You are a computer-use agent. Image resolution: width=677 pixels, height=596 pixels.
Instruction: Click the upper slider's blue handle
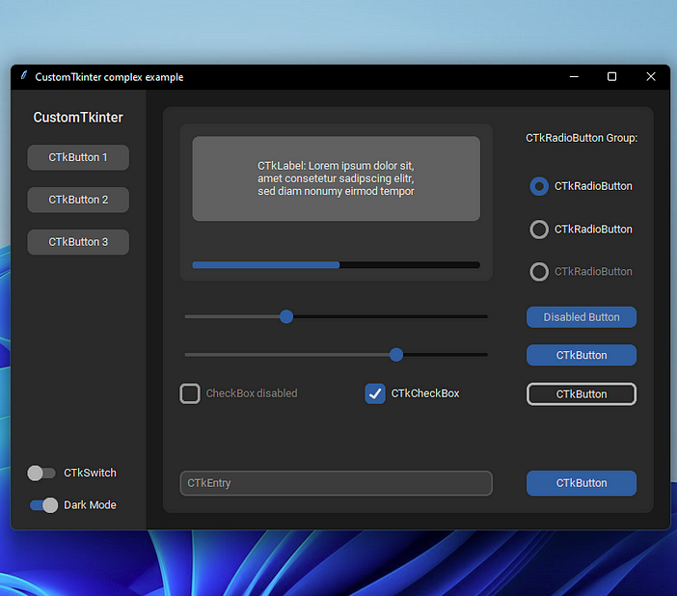(286, 316)
